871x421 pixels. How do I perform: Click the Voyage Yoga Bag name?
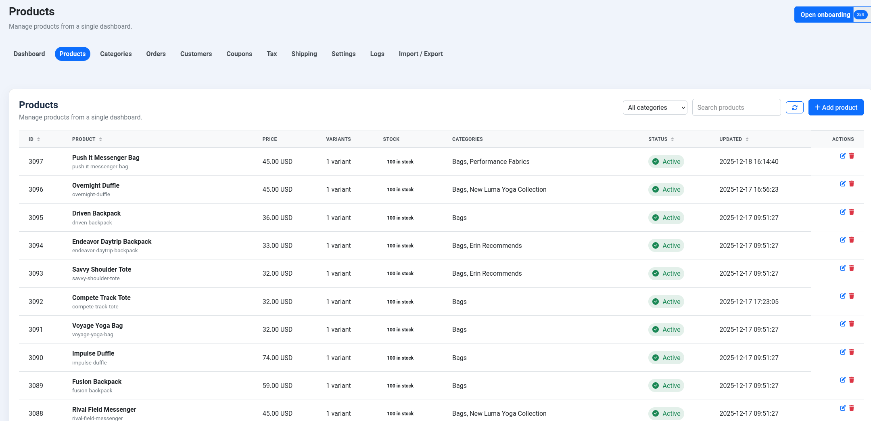coord(97,325)
